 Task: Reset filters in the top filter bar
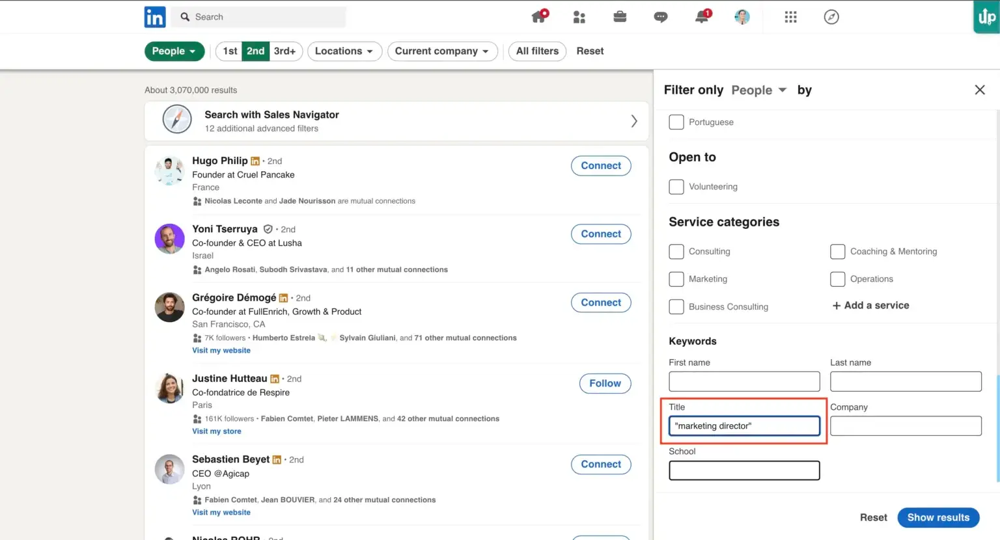590,51
